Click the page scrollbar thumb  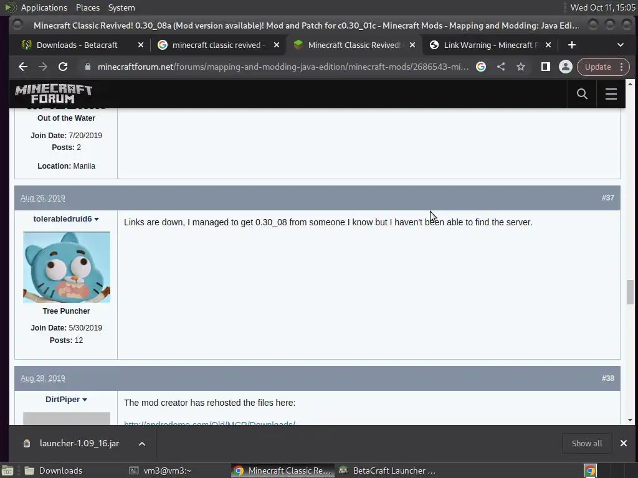coord(631,292)
